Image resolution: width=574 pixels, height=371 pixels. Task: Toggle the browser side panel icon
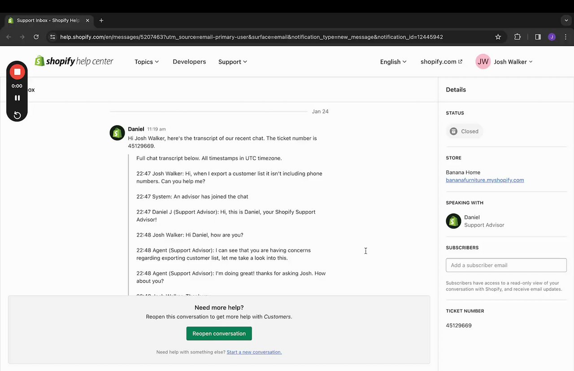(x=538, y=37)
